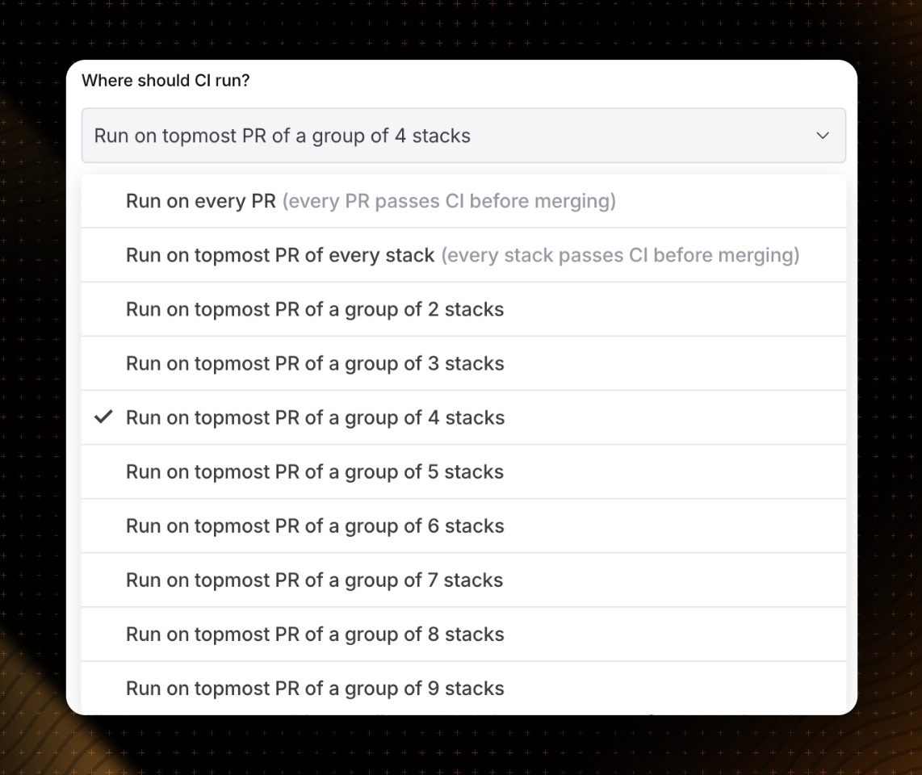Click the selected value showing group of 4 stacks
The height and width of the screenshot is (775, 922).
point(281,136)
